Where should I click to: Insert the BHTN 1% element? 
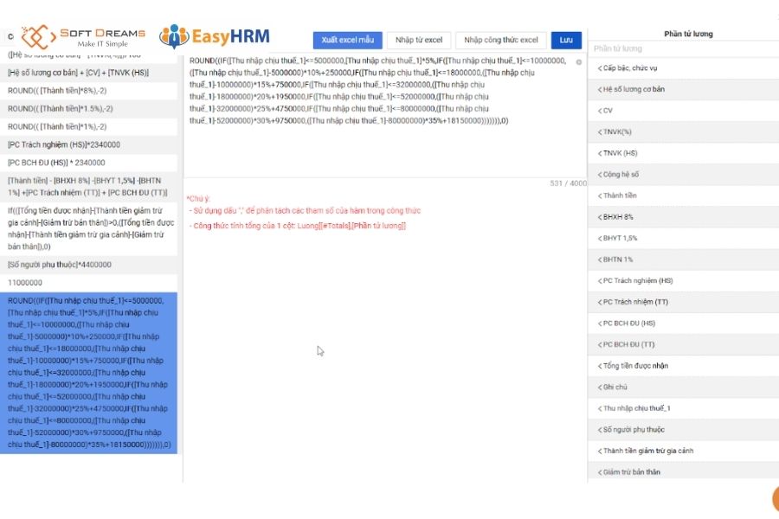tap(684, 259)
